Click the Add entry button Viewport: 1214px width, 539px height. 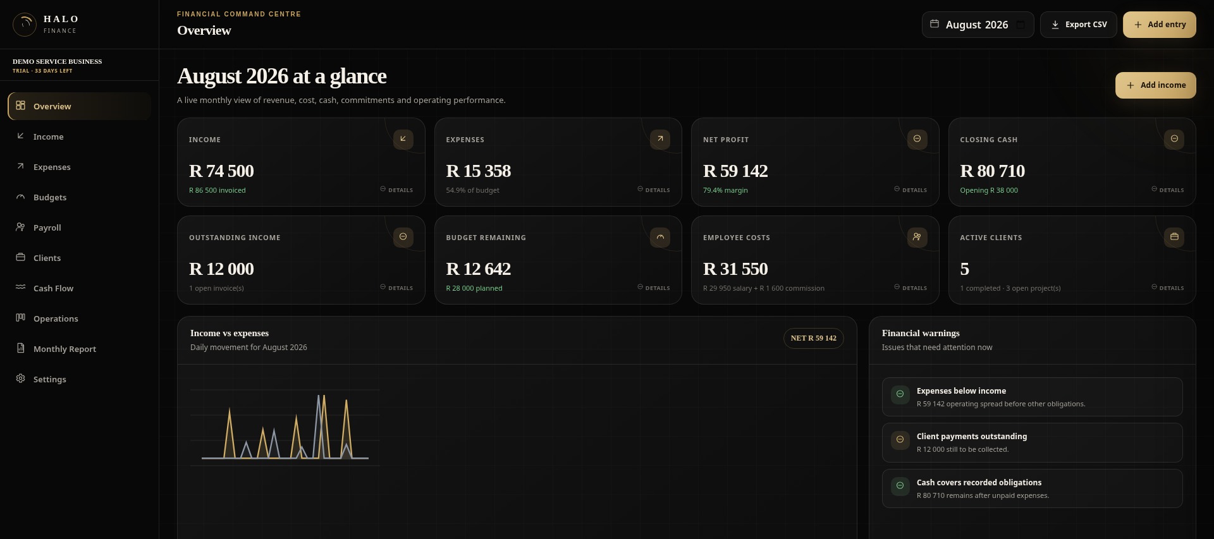tap(1160, 25)
